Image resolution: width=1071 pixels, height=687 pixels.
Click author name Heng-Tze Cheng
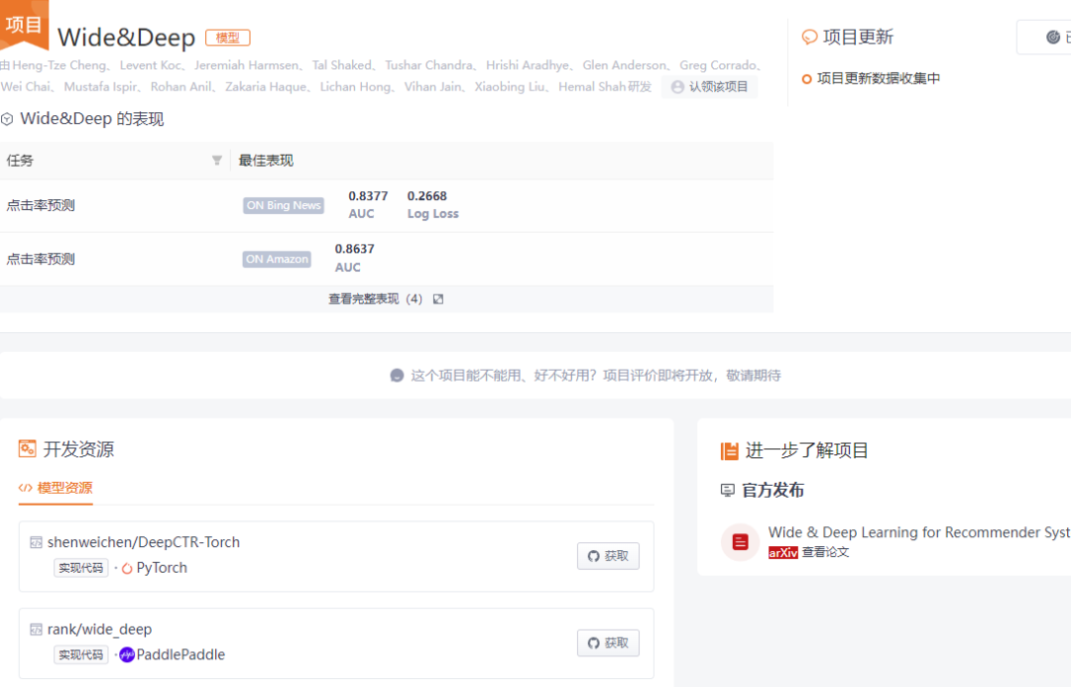click(59, 65)
